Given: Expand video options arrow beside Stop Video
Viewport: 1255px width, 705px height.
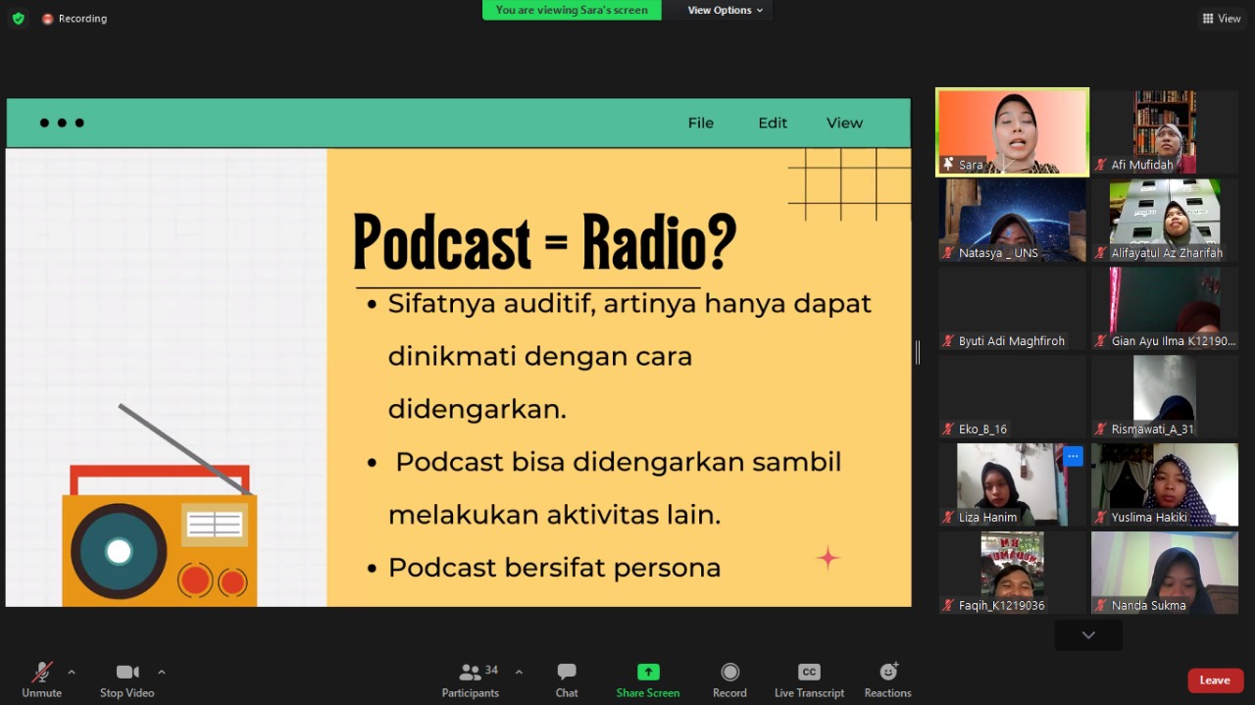Looking at the screenshot, I should tap(162, 672).
